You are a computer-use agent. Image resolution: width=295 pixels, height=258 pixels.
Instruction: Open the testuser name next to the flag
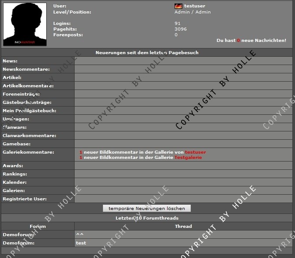coord(195,6)
